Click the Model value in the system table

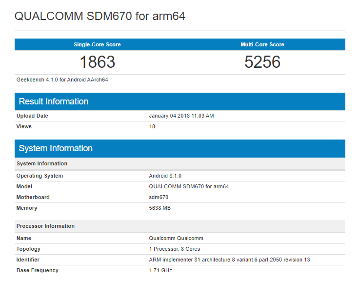(x=188, y=186)
